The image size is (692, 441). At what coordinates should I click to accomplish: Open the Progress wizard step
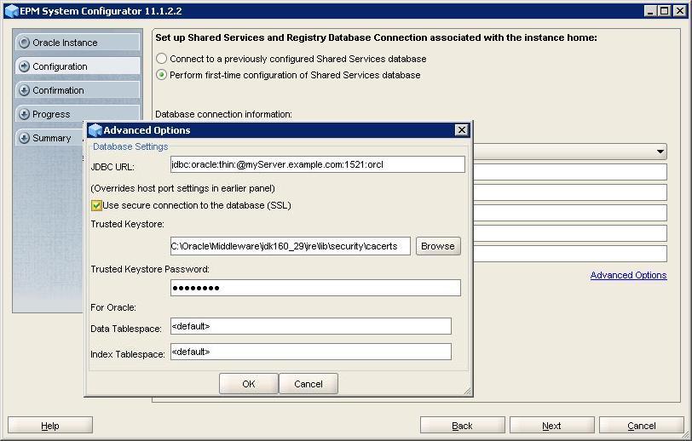pyautogui.click(x=78, y=114)
